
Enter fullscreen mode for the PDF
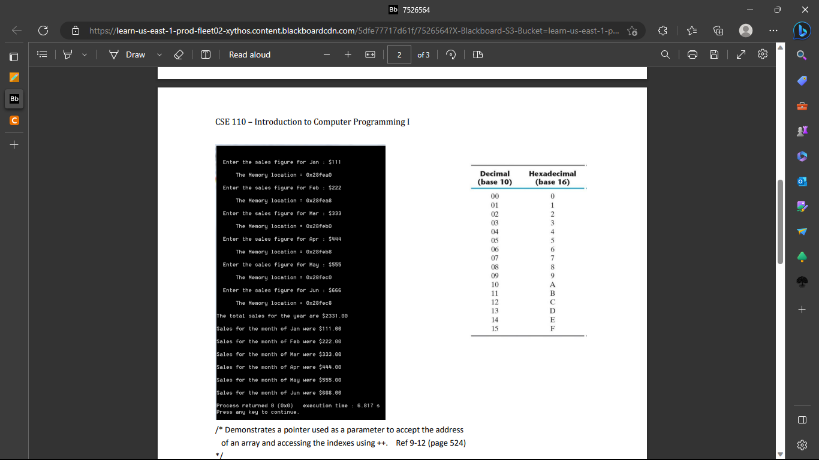[740, 55]
